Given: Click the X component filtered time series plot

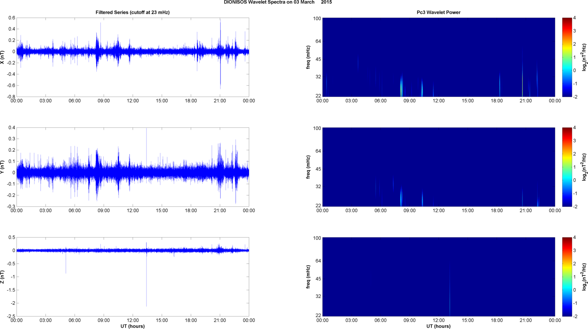Looking at the screenshot, I should [x=133, y=57].
